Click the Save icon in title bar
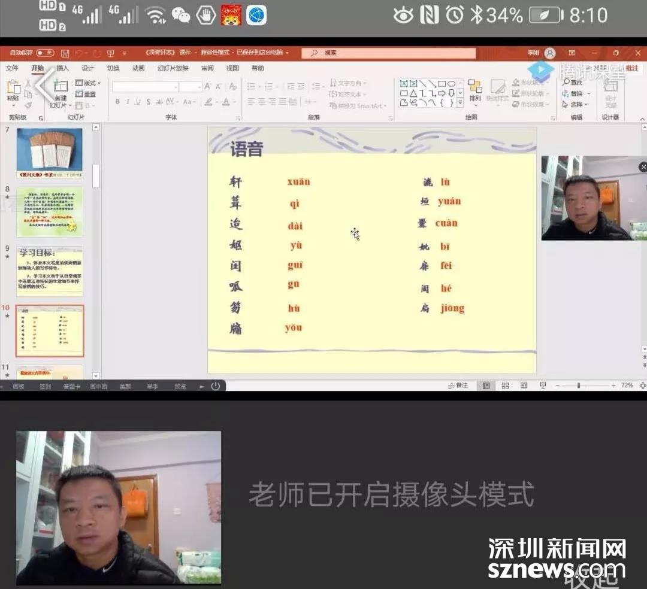Image resolution: width=647 pixels, height=589 pixels. (x=65, y=53)
